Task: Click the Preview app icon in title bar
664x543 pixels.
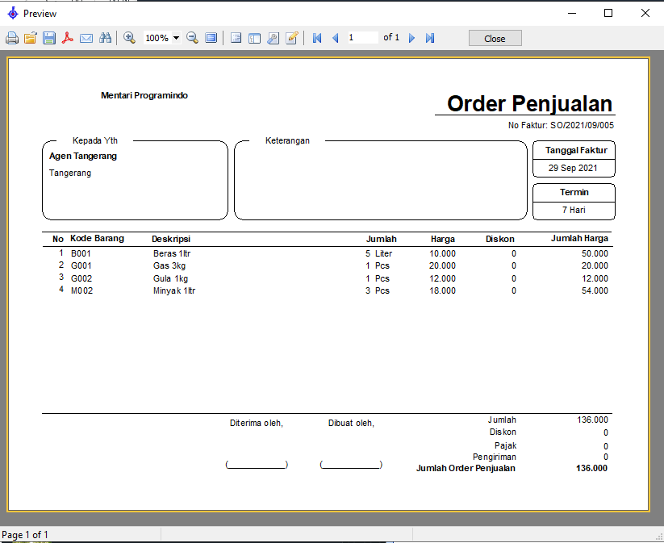Action: click(x=13, y=13)
